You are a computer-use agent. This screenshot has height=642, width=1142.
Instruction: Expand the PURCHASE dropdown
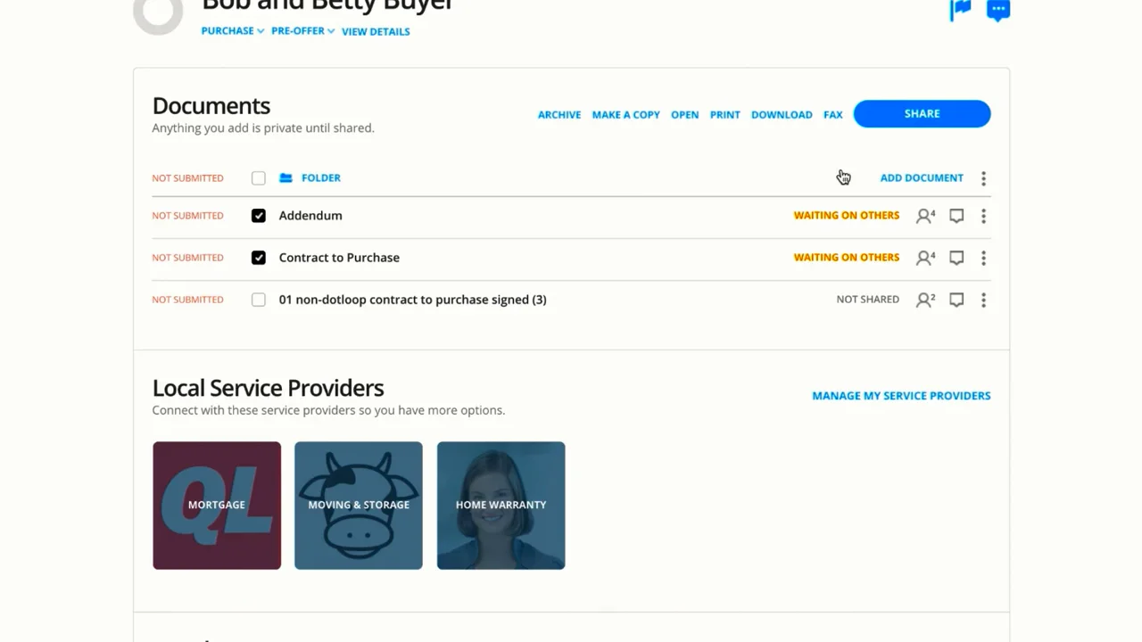pyautogui.click(x=232, y=31)
